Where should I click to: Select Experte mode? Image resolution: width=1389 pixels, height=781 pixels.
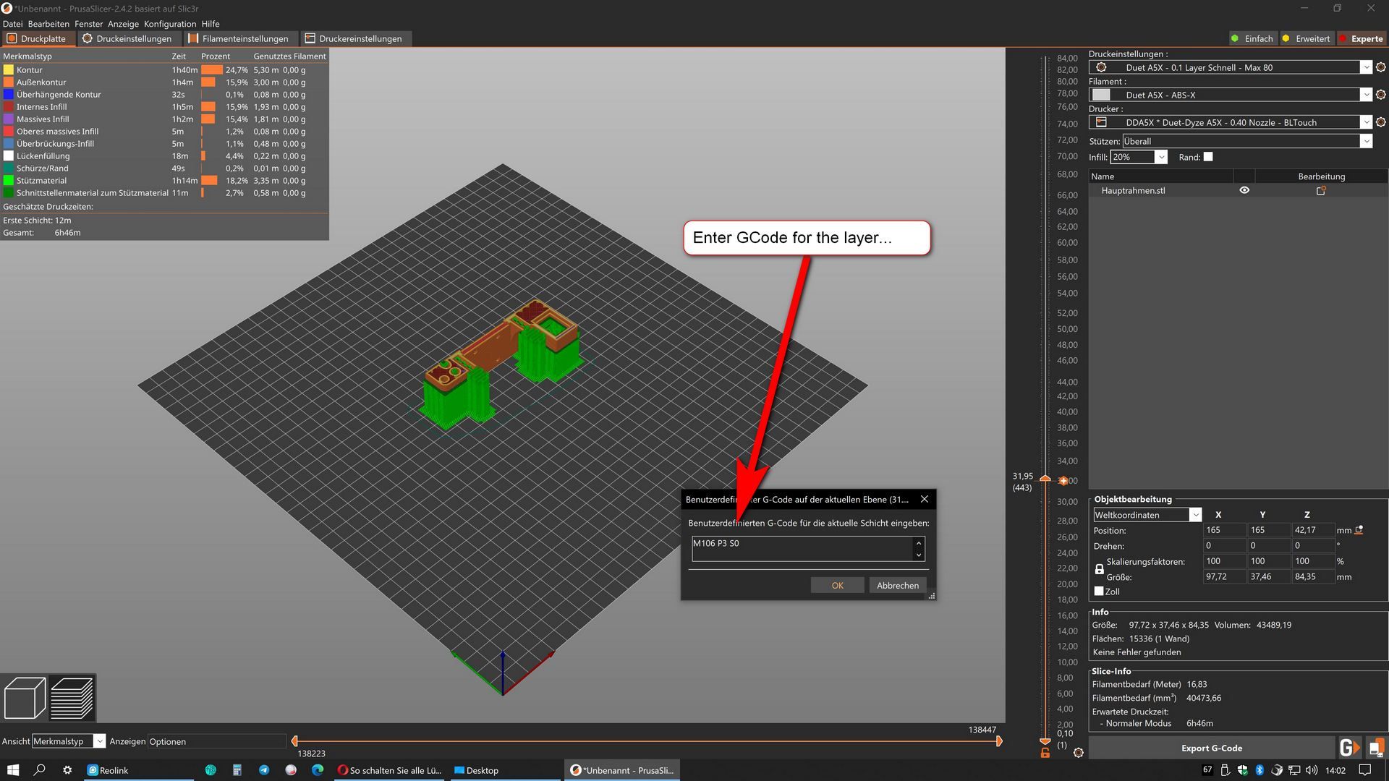click(1361, 39)
